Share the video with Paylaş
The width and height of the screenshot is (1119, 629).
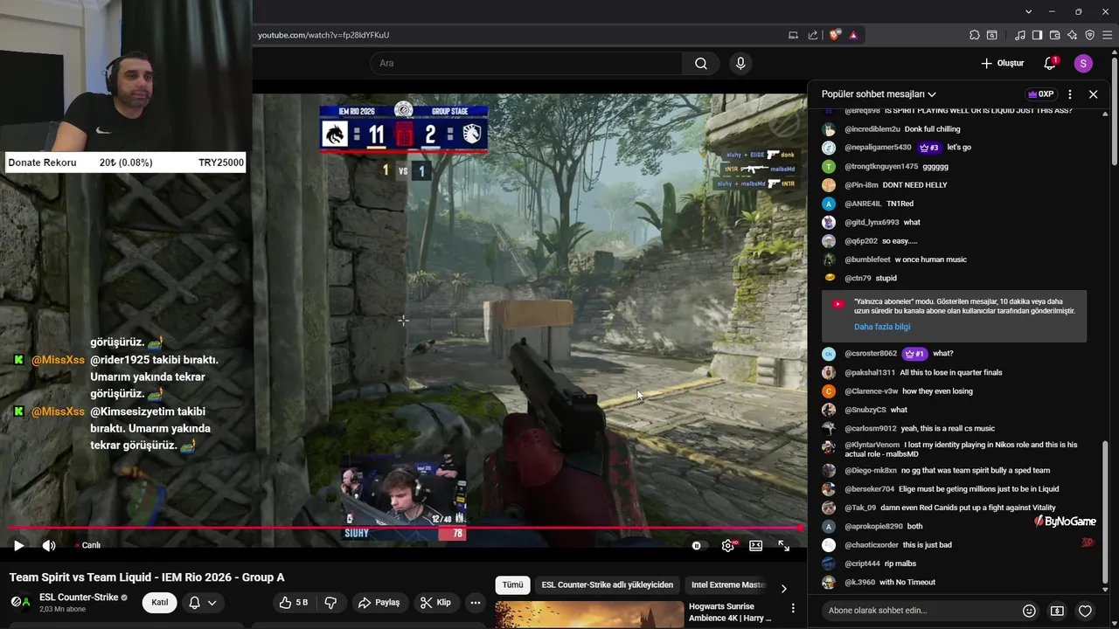tap(379, 603)
